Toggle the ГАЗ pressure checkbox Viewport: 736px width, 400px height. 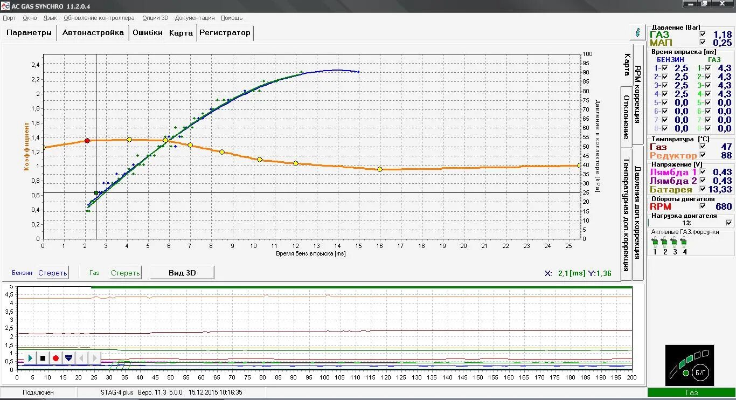(703, 35)
